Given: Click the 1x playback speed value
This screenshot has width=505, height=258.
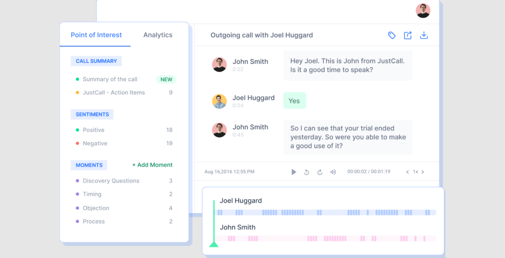Looking at the screenshot, I should (x=416, y=172).
